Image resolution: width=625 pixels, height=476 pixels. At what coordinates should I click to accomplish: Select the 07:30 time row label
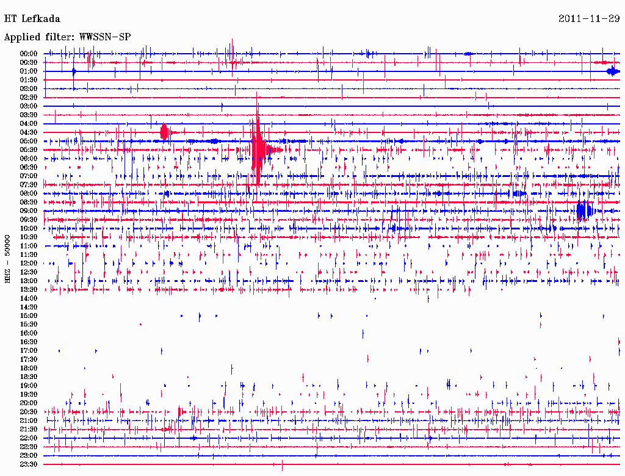point(29,185)
